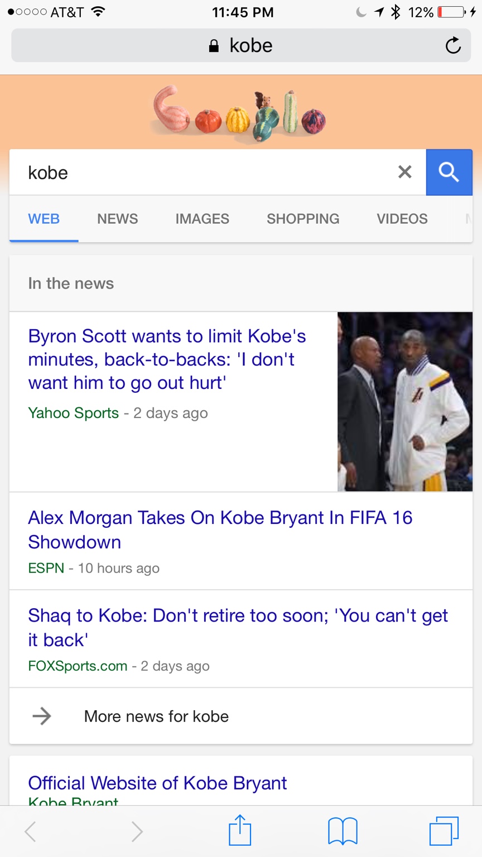Clear the search box with the X icon
The width and height of the screenshot is (482, 857).
pyautogui.click(x=405, y=172)
